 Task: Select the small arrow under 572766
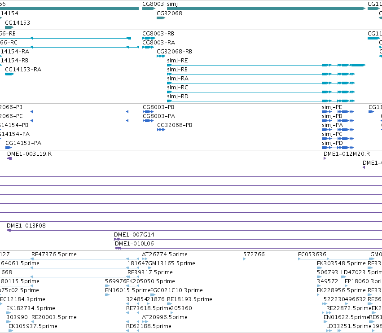(x=244, y=259)
